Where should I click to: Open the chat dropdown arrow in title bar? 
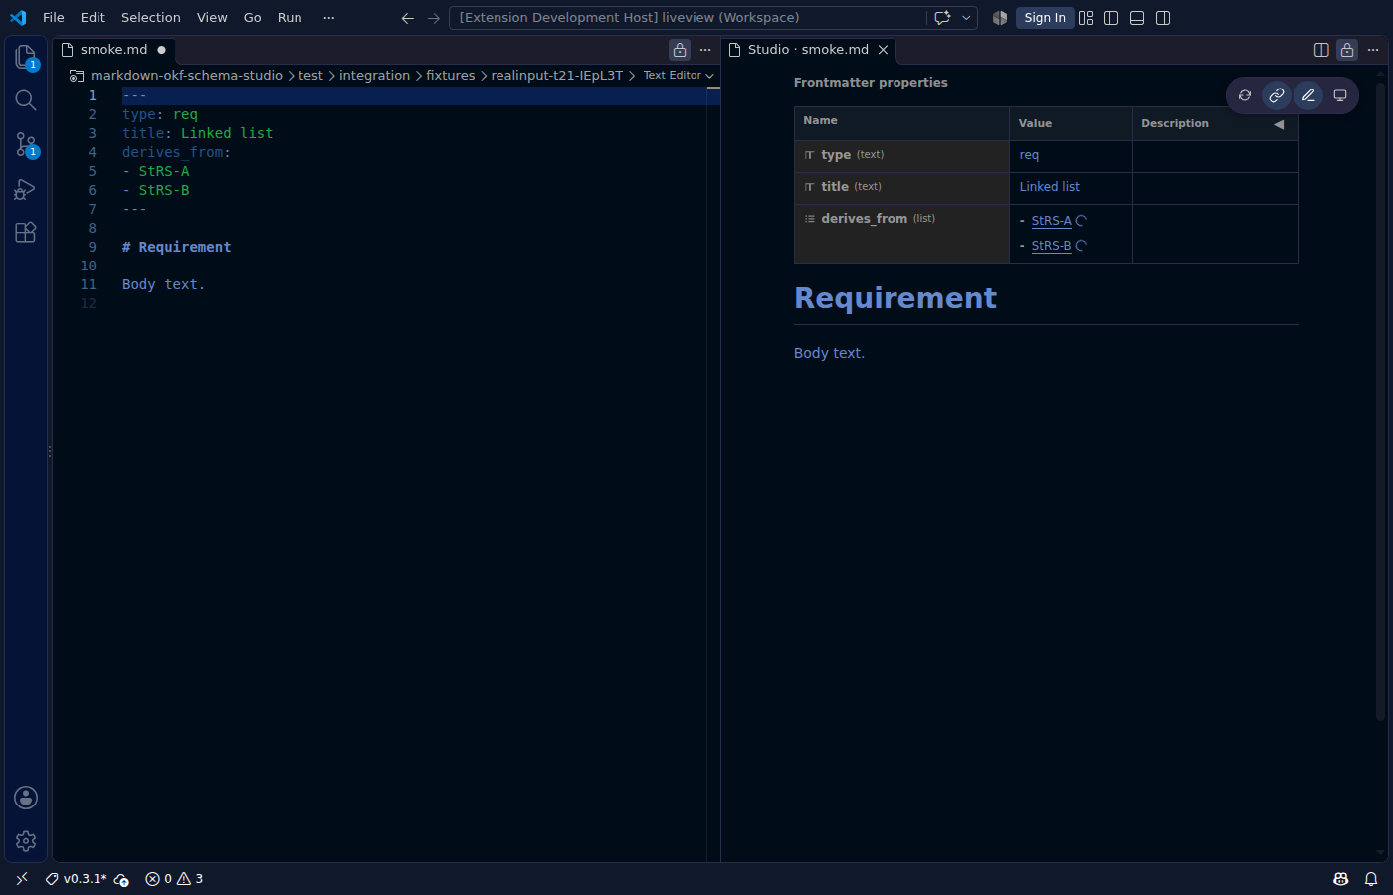[966, 18]
